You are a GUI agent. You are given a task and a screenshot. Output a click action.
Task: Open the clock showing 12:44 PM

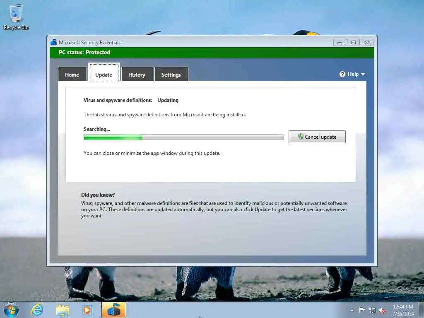tap(403, 310)
